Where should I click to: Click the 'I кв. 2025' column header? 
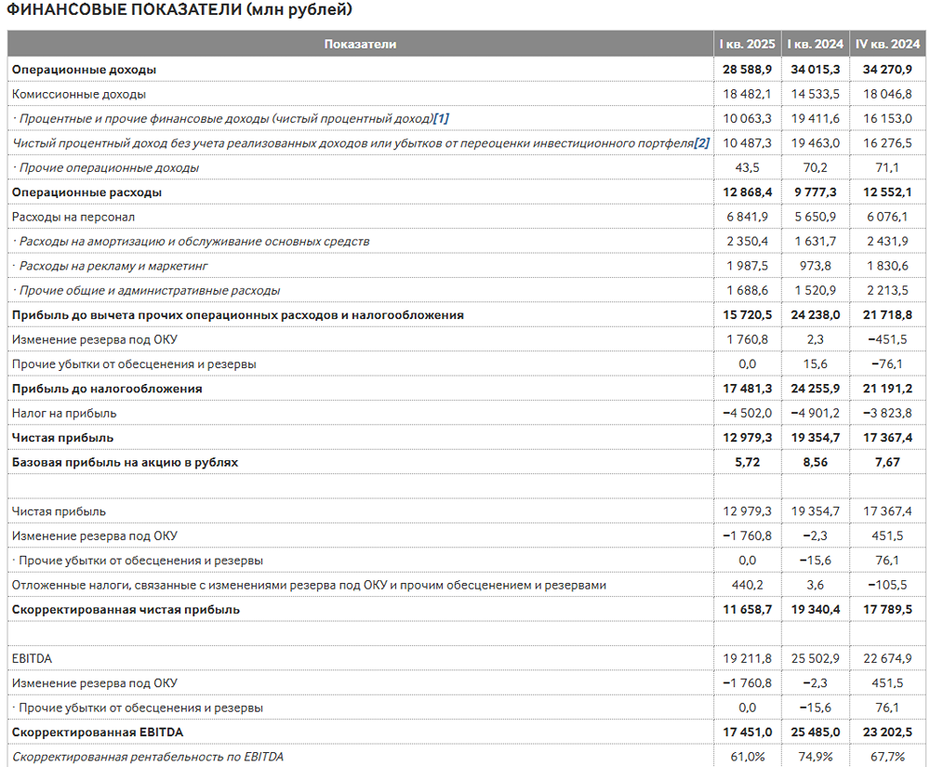(747, 44)
